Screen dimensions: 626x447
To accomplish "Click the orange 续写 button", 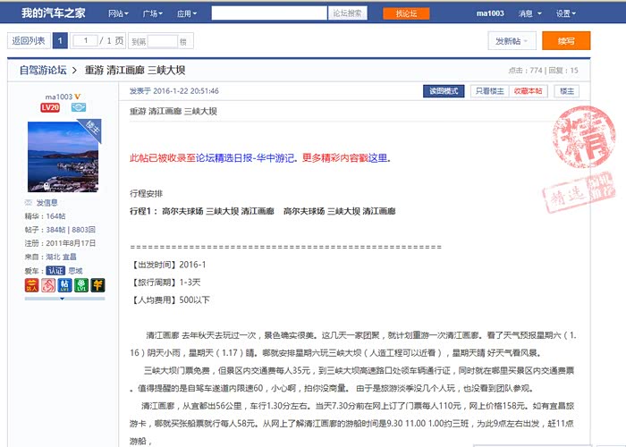I will (566, 41).
